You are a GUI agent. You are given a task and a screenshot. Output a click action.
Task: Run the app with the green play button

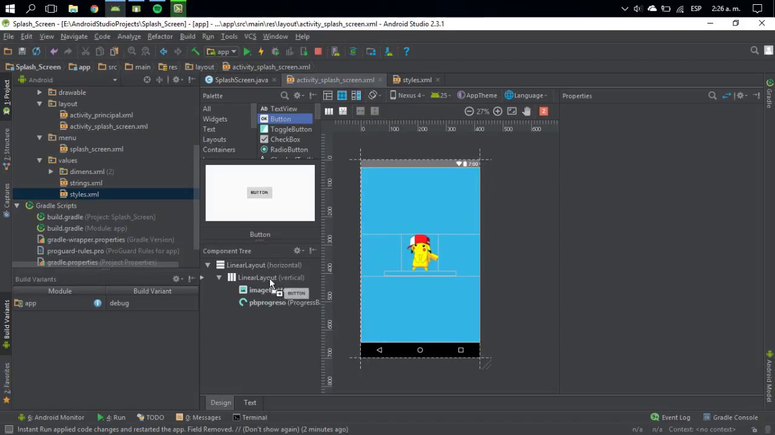[247, 52]
